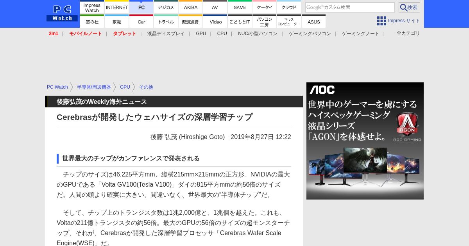Open the タブレット category link
Viewport: 469px width, 246px height.
(x=125, y=34)
